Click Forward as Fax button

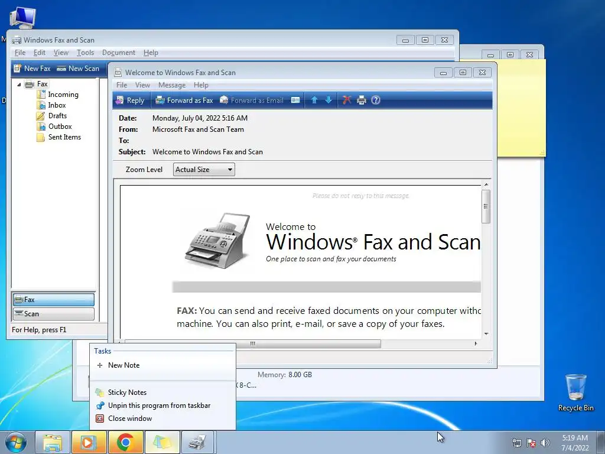(184, 100)
